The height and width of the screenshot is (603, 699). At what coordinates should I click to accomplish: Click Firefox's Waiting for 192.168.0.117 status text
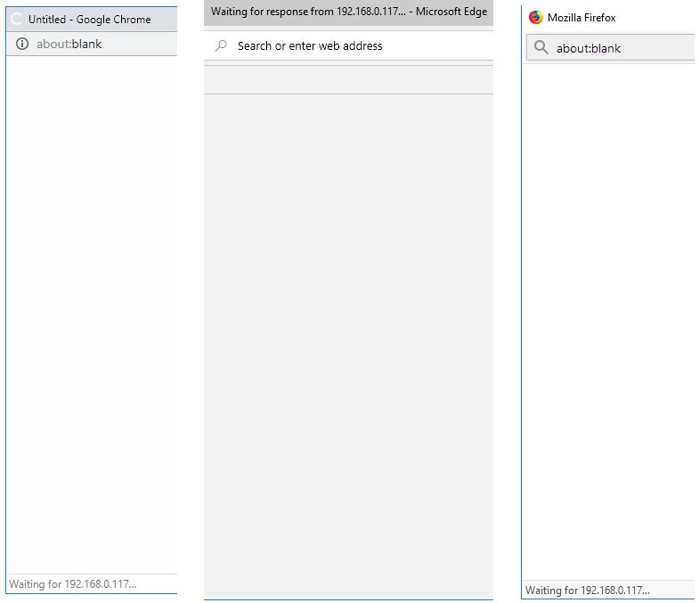click(587, 590)
